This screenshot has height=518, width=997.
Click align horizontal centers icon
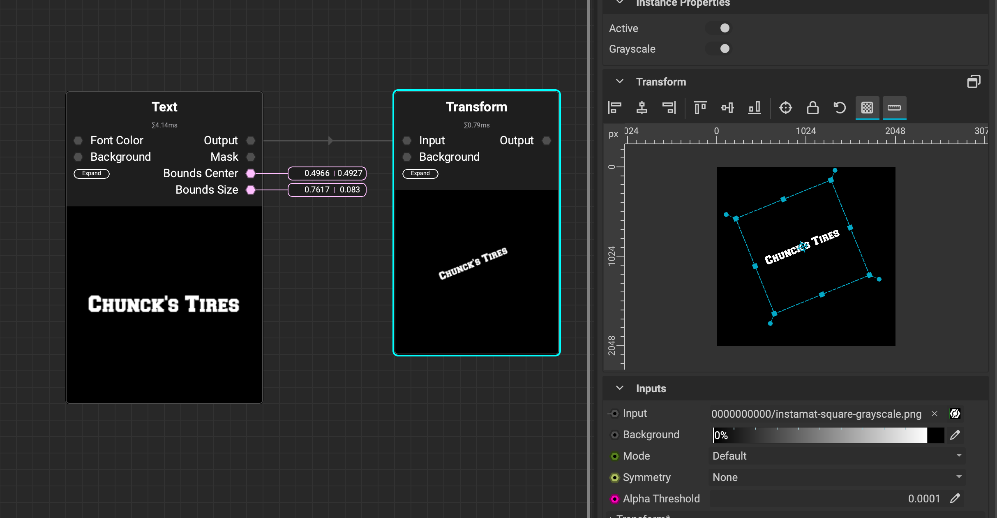[x=642, y=108]
